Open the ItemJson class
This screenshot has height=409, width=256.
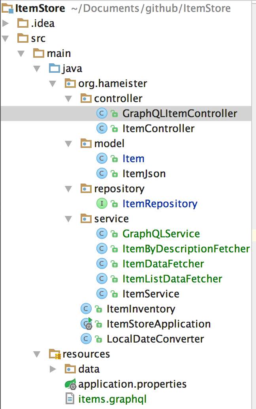point(144,174)
